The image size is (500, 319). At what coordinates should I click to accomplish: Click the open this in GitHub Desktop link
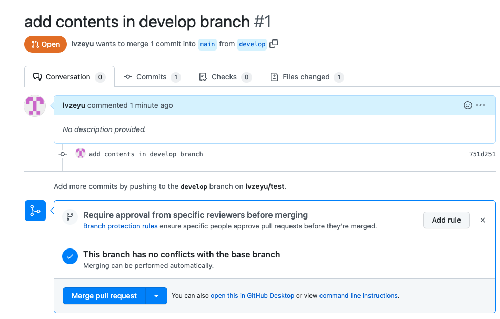pyautogui.click(x=252, y=296)
